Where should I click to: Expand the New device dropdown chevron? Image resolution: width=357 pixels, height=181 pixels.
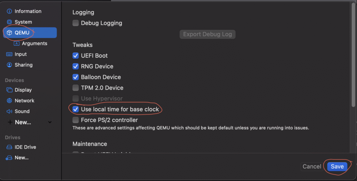50,122
